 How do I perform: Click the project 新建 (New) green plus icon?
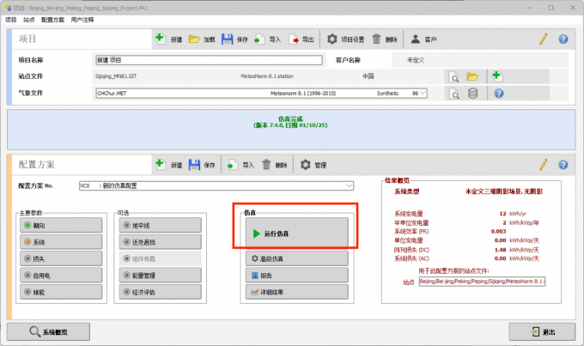click(161, 39)
